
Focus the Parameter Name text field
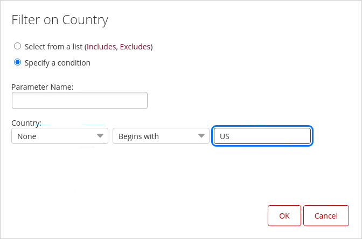click(x=80, y=100)
